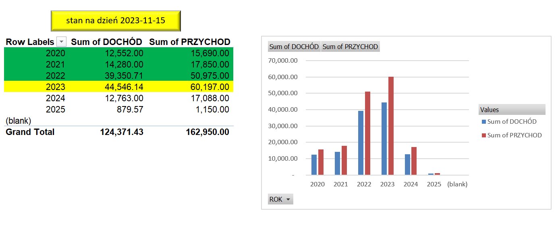Click the Values legend header in chart
The image size is (556, 237).
(512, 110)
